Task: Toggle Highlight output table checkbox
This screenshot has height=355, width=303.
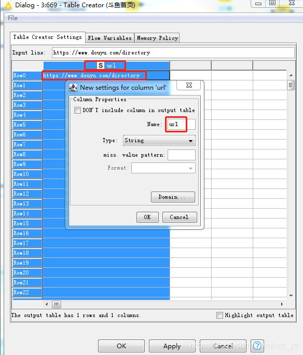Action: (219, 315)
